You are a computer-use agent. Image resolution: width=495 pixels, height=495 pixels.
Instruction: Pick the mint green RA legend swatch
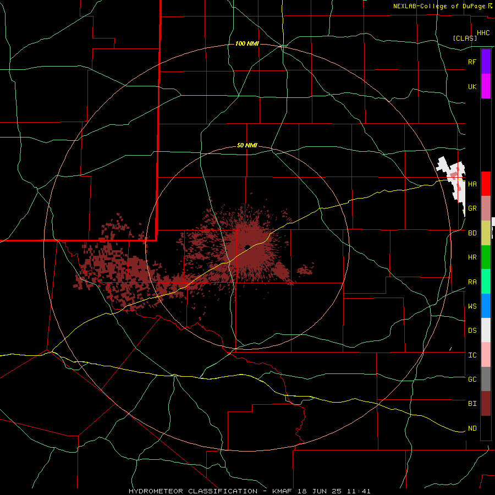tap(486, 282)
